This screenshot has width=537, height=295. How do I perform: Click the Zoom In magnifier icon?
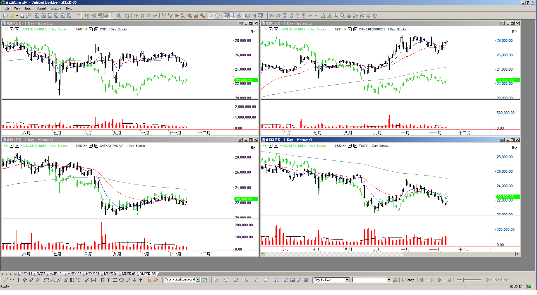[x=336, y=16]
